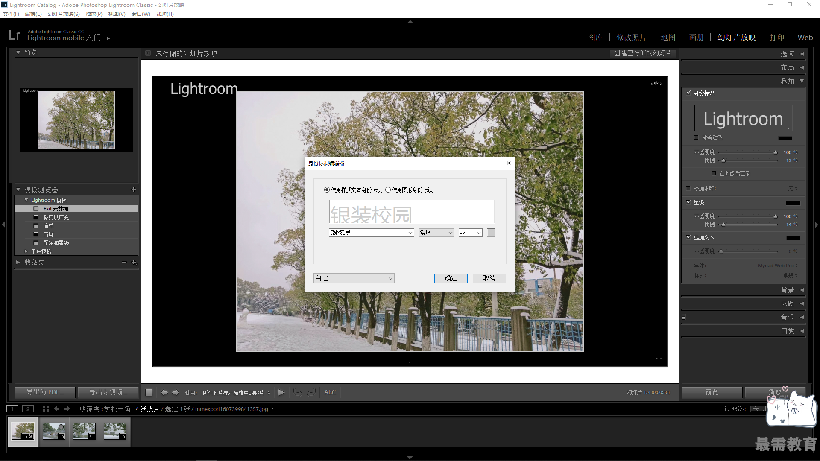Screen dimensions: 820x461
Task: Click 导出为 PDF button
Action: [45, 392]
